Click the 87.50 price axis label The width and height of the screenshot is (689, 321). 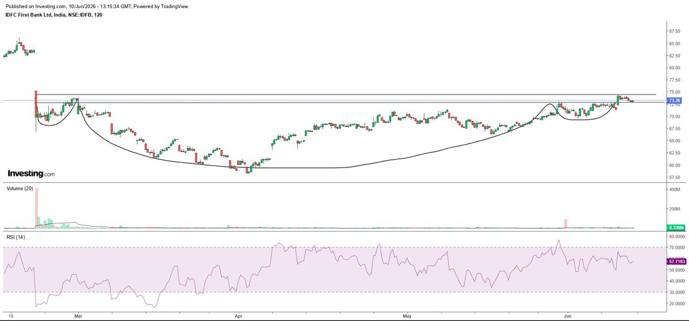(675, 32)
